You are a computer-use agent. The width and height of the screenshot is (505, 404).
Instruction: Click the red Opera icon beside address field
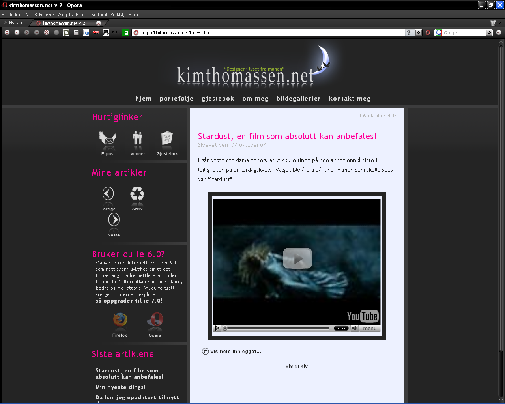point(428,33)
